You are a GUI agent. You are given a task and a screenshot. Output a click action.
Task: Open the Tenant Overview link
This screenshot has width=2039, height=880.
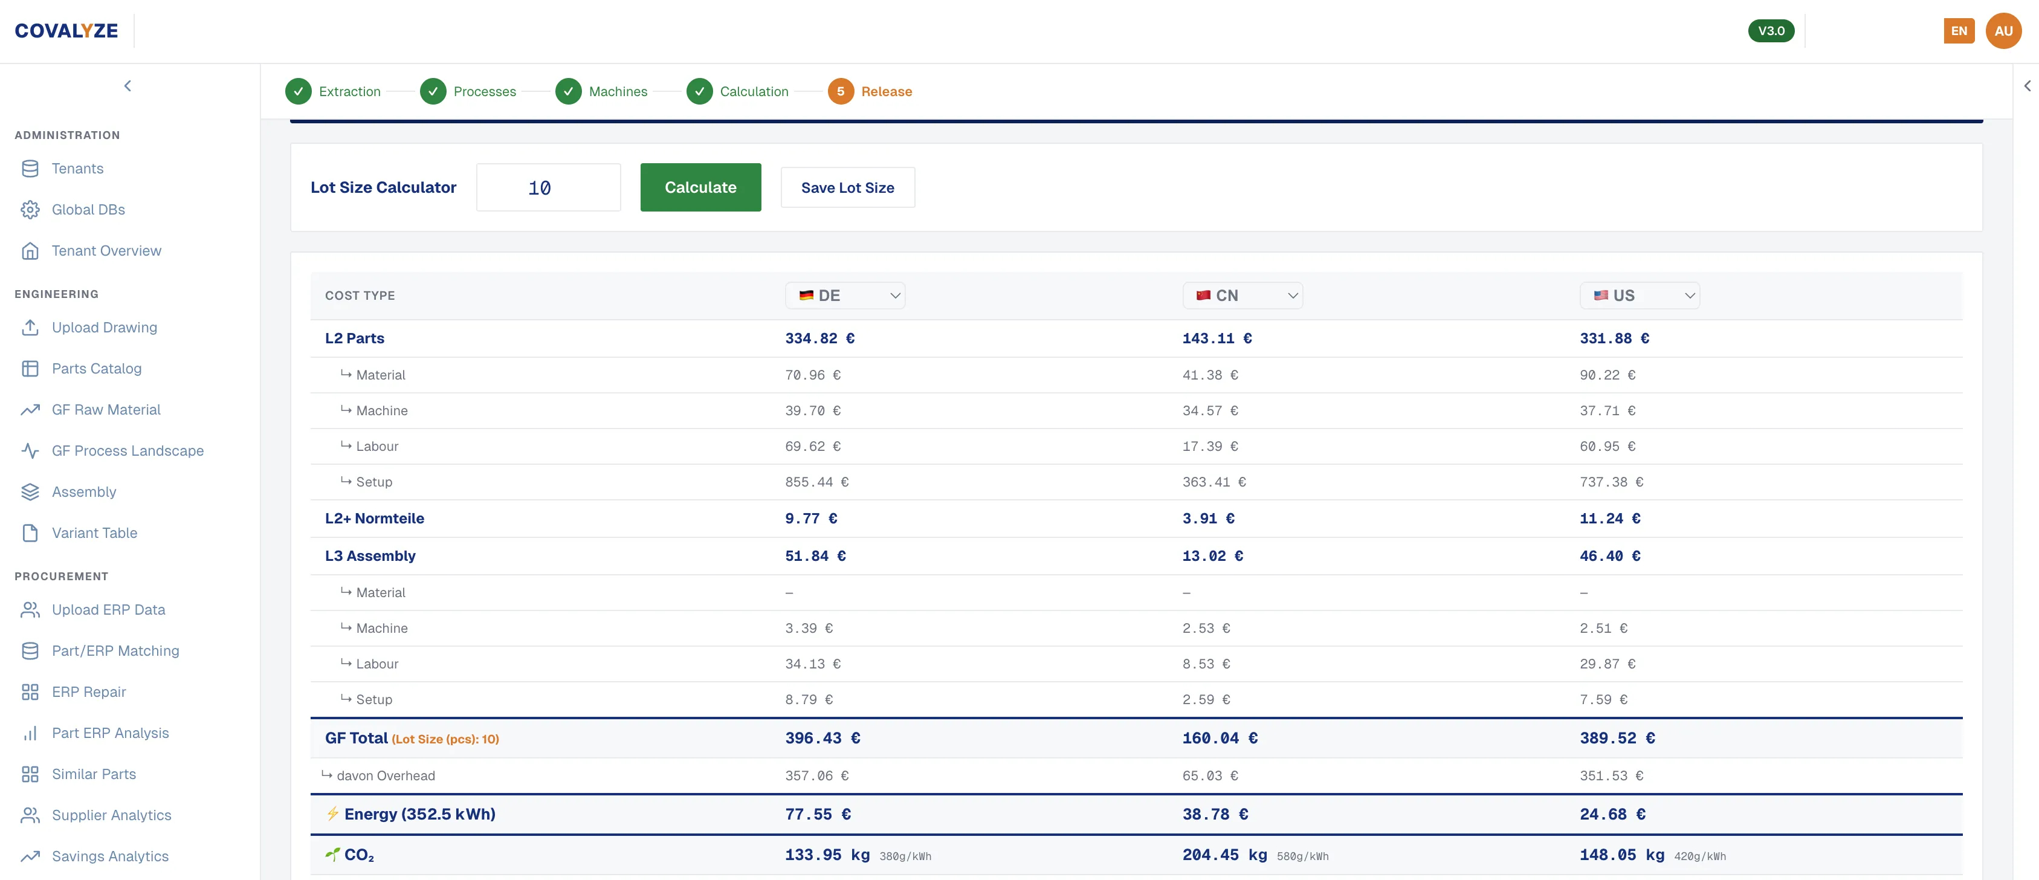click(x=106, y=251)
